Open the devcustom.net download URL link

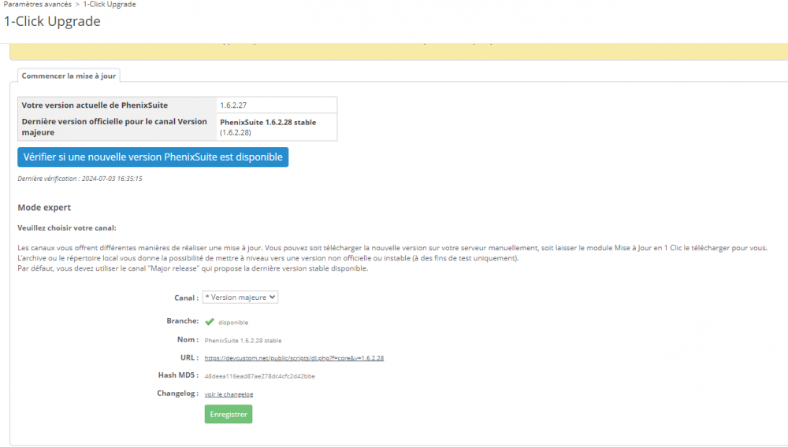pyautogui.click(x=294, y=358)
